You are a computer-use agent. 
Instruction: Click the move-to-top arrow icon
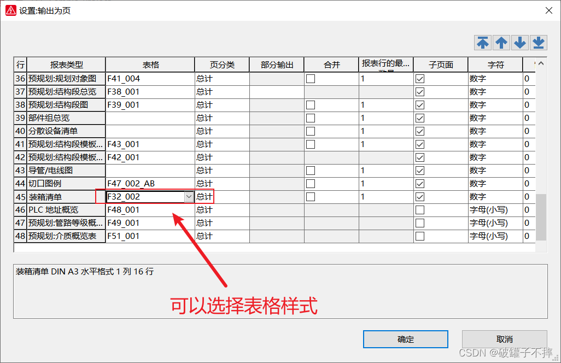tap(483, 43)
